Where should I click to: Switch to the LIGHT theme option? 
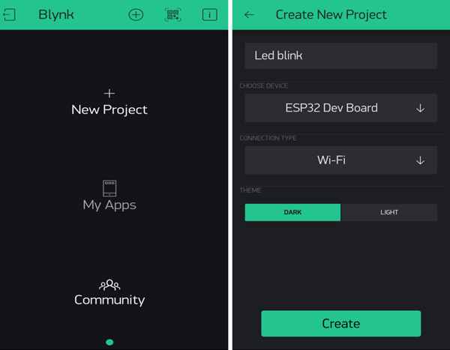pyautogui.click(x=389, y=212)
